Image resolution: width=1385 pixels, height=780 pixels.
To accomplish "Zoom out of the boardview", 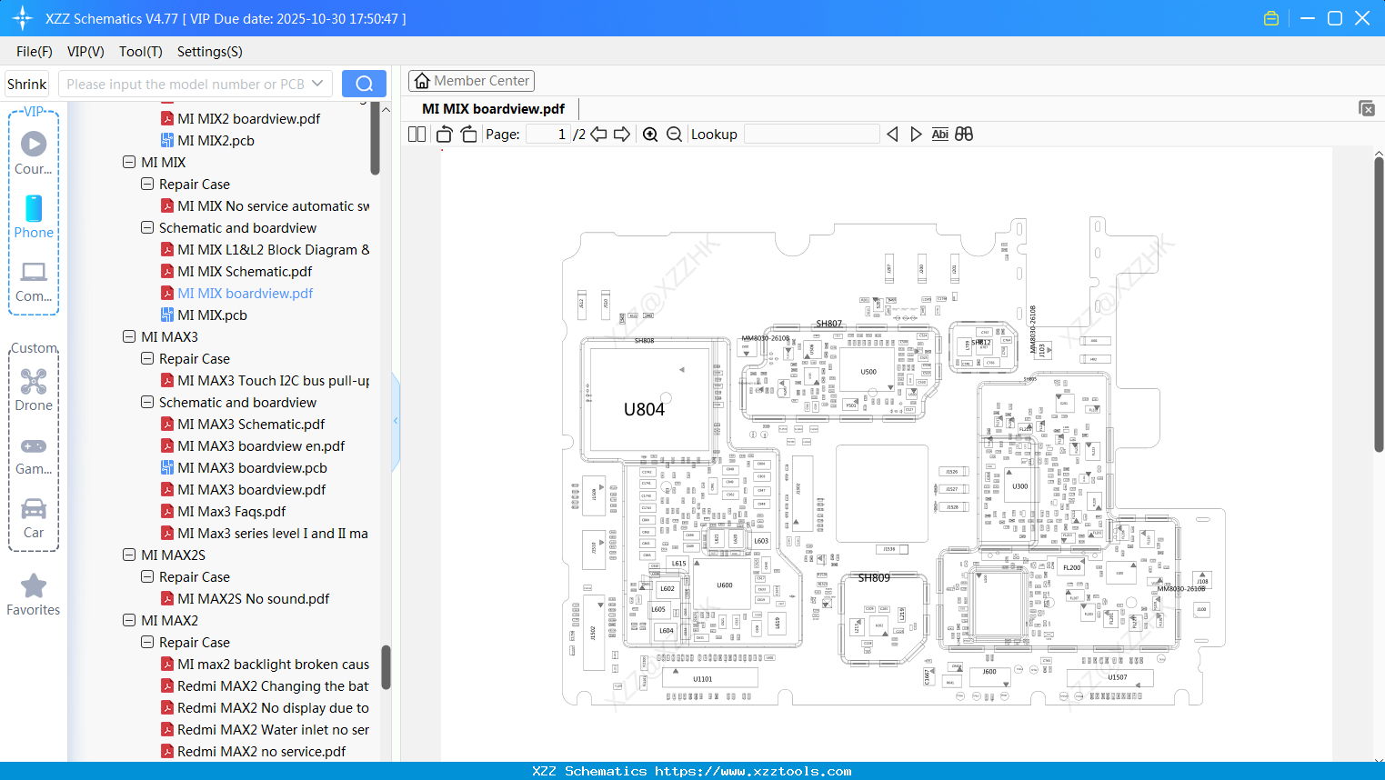I will (674, 135).
